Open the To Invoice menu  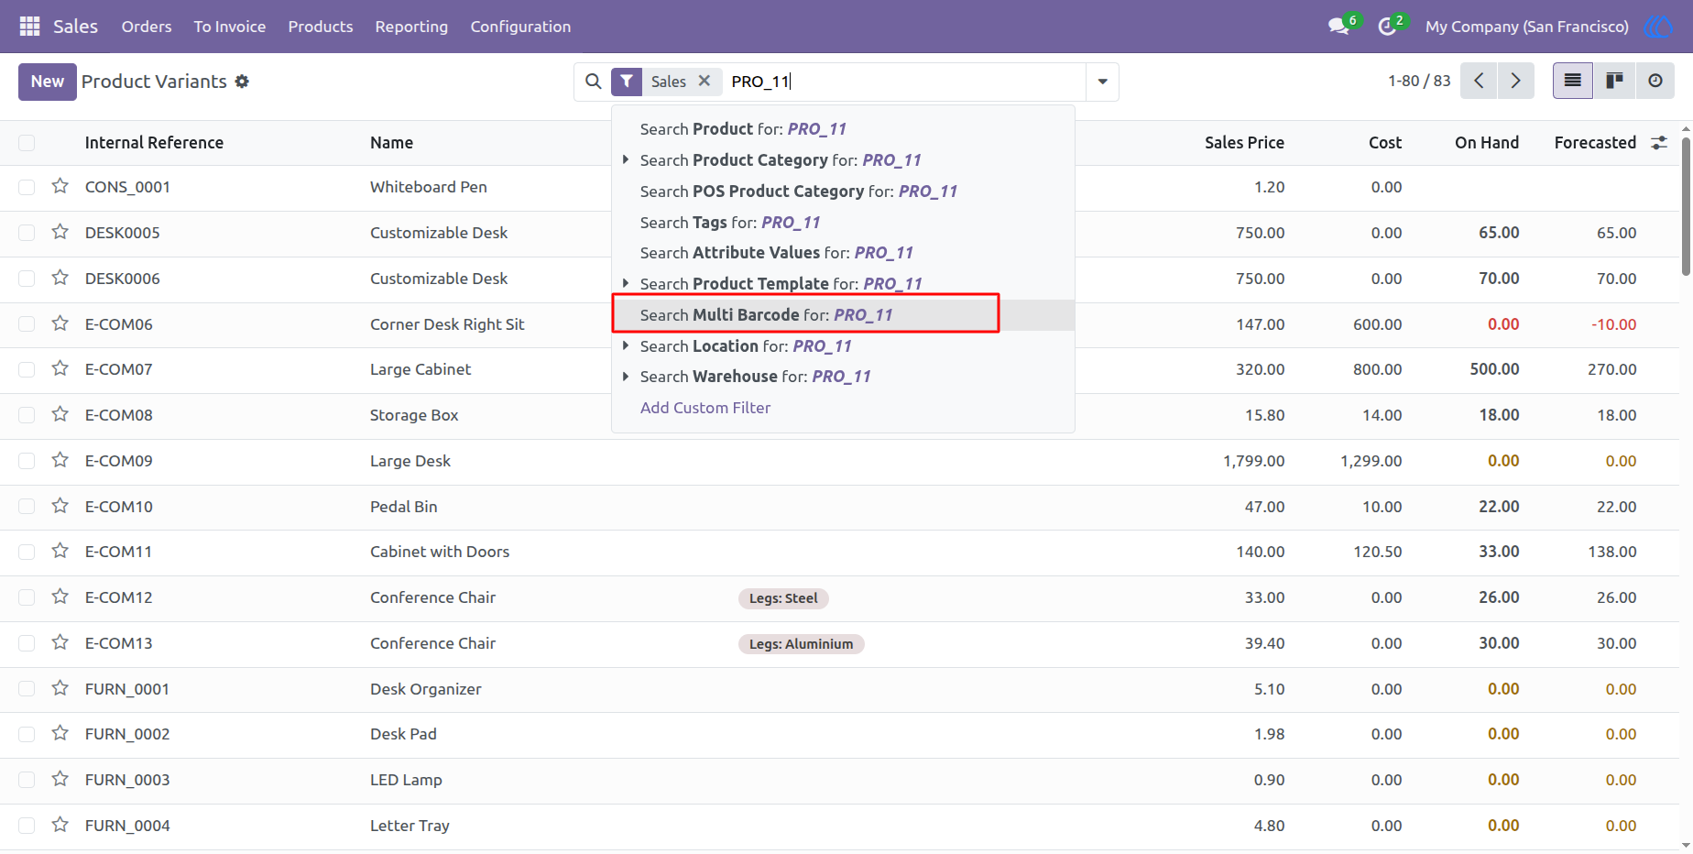pyautogui.click(x=230, y=27)
